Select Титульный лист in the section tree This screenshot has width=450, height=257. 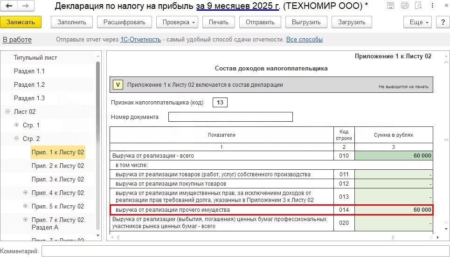click(35, 57)
